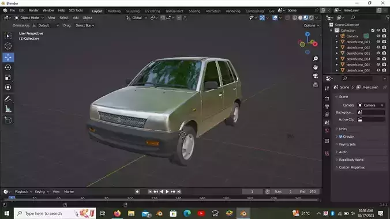
Task: Open the timeline Keying menu
Action: click(42, 192)
